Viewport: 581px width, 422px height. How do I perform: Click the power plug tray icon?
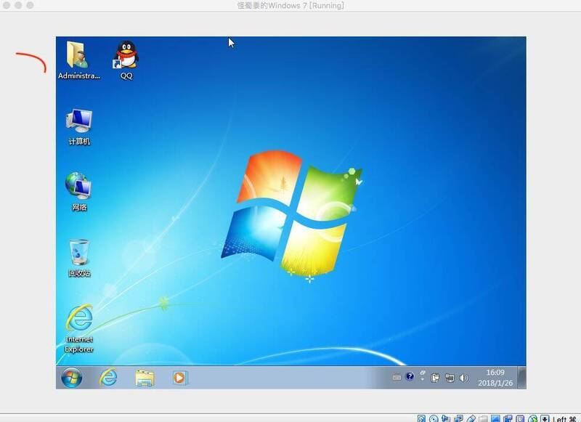click(436, 378)
